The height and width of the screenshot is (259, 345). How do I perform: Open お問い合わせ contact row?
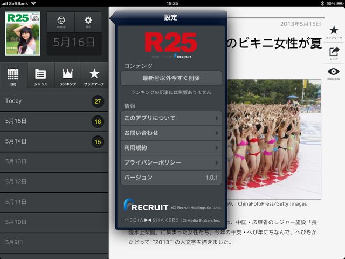coord(171,133)
